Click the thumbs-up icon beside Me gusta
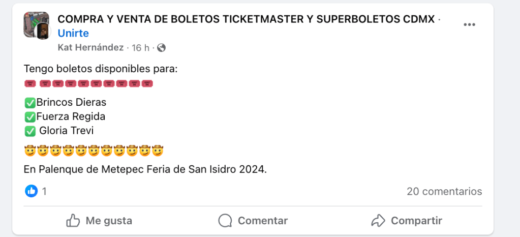The image size is (520, 237). (73, 221)
